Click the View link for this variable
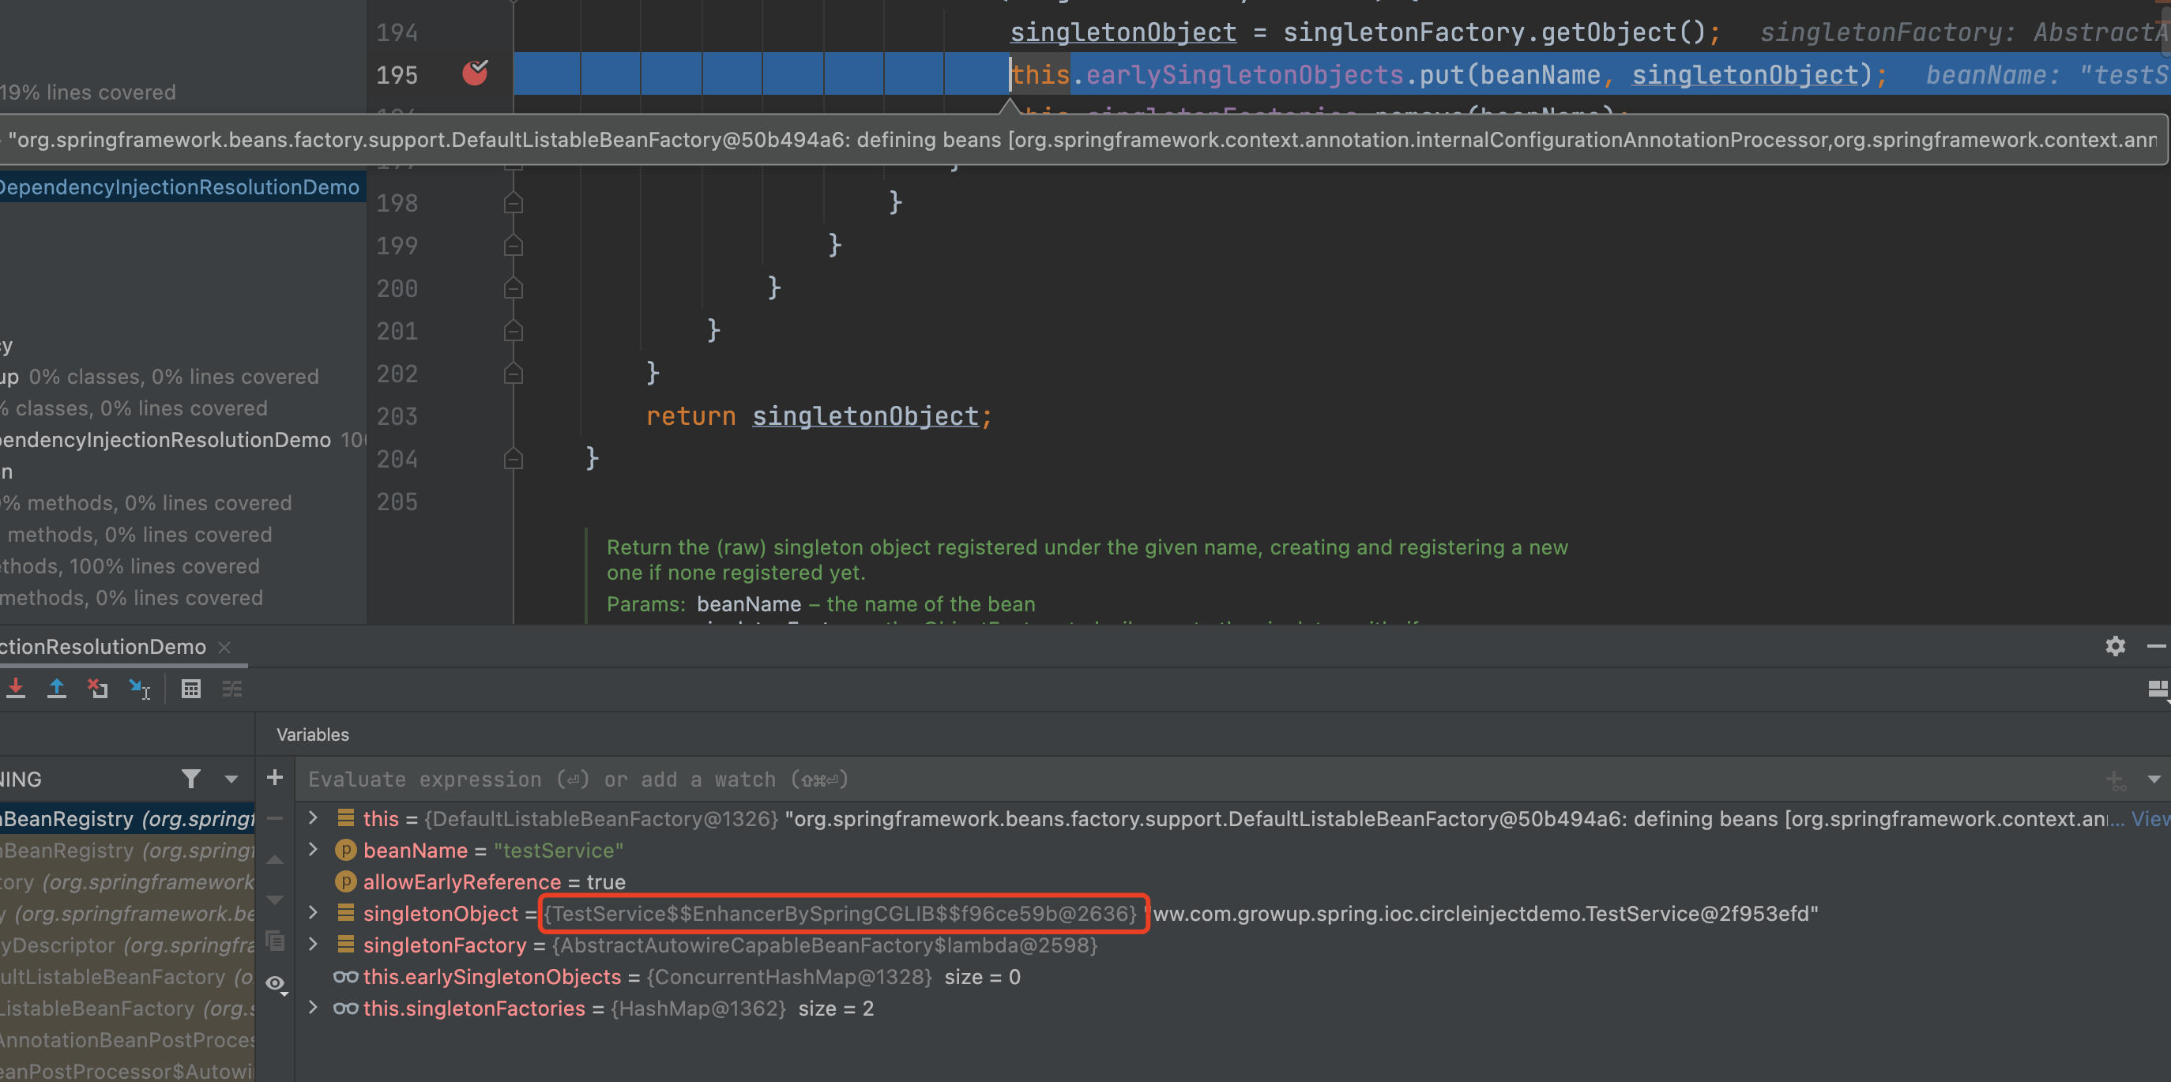The height and width of the screenshot is (1082, 2171). [x=2150, y=818]
